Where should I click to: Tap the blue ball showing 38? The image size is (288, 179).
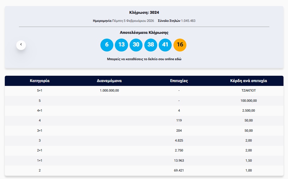[151, 45]
